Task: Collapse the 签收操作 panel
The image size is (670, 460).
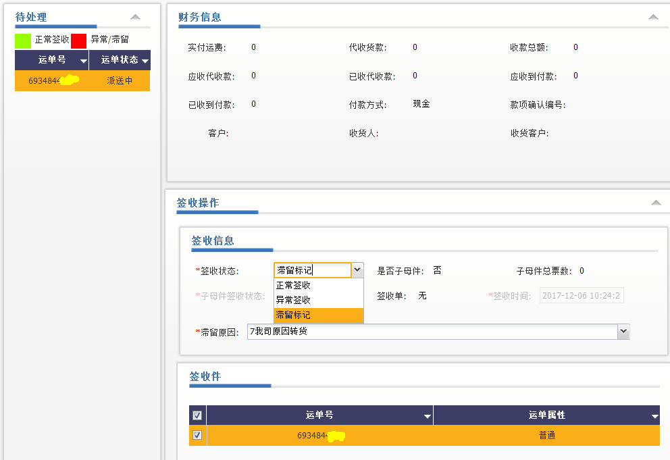Action: 655,203
